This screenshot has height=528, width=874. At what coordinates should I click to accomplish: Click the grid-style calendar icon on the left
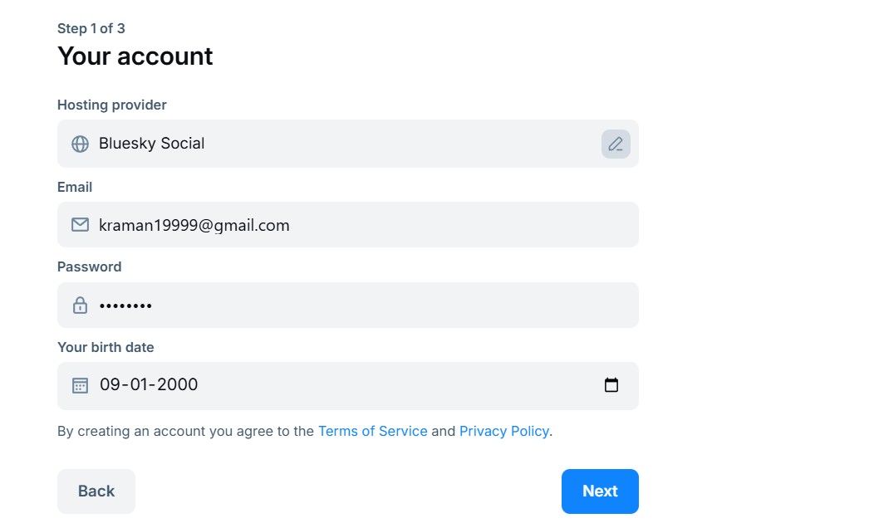click(79, 384)
